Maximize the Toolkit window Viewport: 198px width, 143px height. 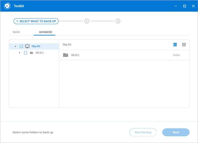(x=184, y=6)
